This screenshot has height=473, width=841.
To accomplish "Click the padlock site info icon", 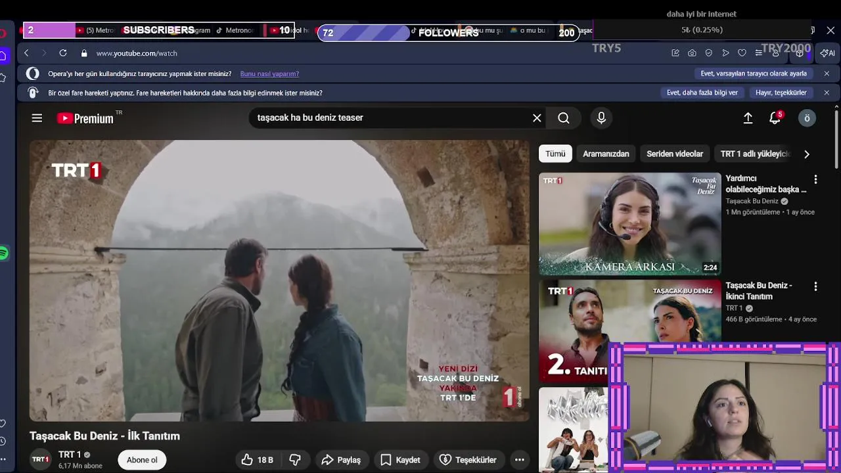I will click(84, 53).
